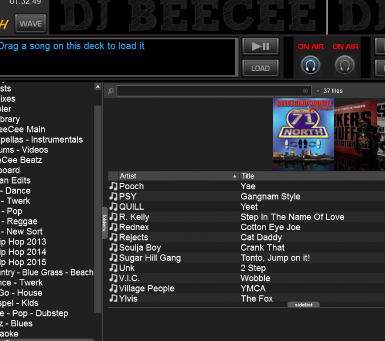Open the Hip Hop 2015 folder
The width and height of the screenshot is (385, 341).
pyautogui.click(x=23, y=262)
